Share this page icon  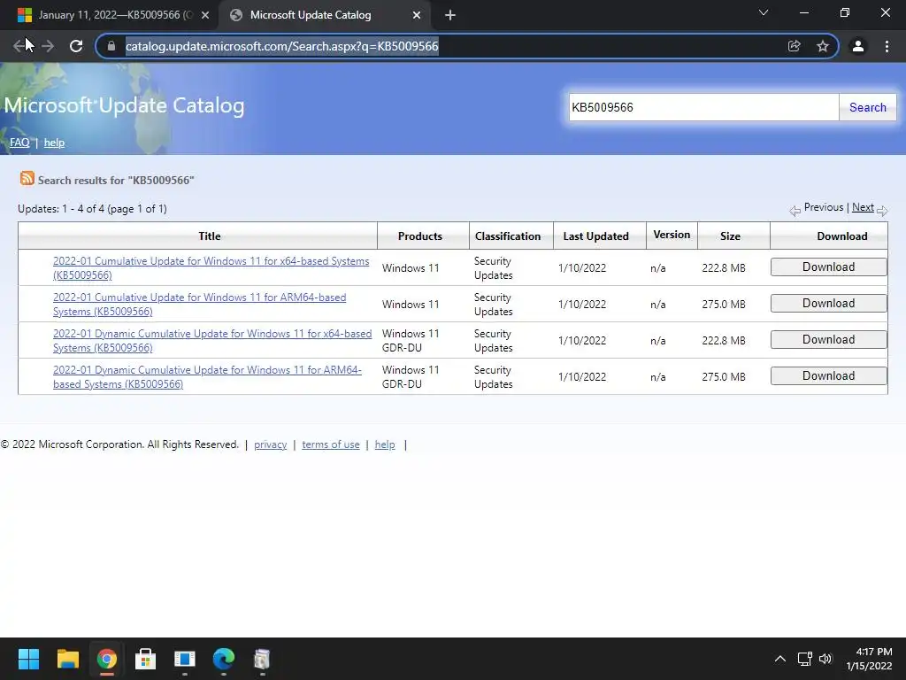coord(794,46)
